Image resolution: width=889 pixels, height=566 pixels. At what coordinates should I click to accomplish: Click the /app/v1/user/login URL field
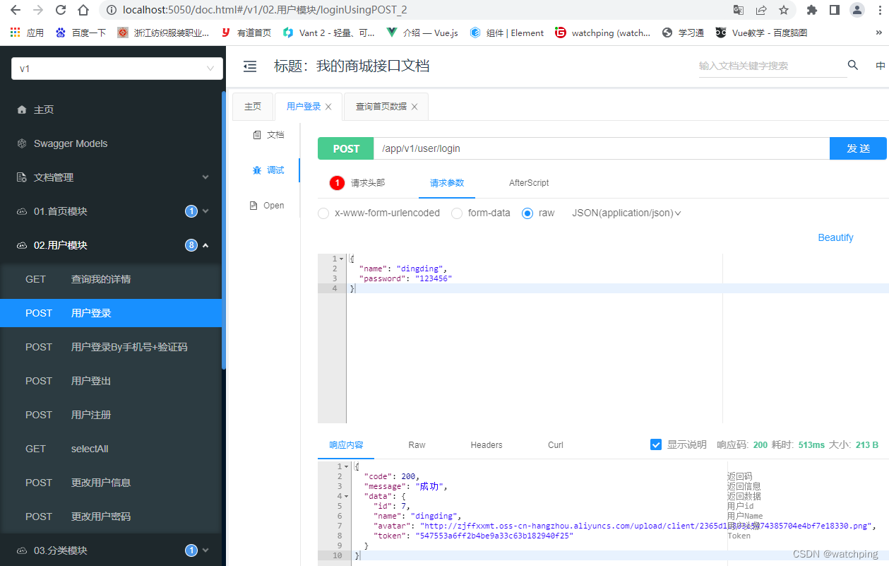tap(602, 148)
